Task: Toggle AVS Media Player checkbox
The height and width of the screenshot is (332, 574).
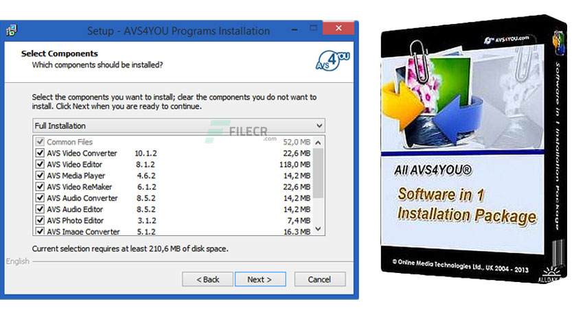Action: [40, 176]
